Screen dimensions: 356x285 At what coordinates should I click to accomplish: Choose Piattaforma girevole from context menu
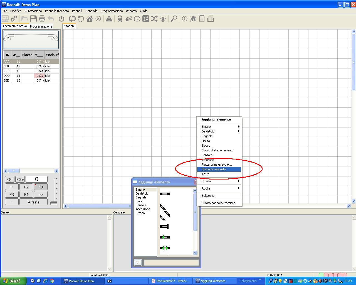[x=219, y=164]
